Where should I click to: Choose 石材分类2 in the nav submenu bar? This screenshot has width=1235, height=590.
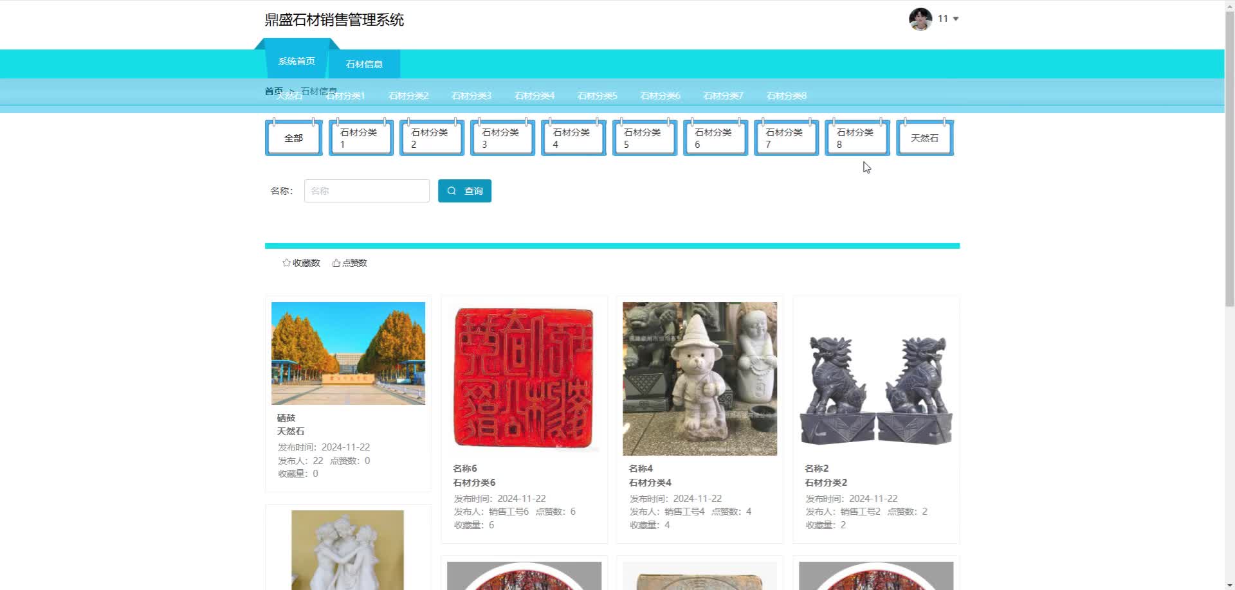point(408,96)
